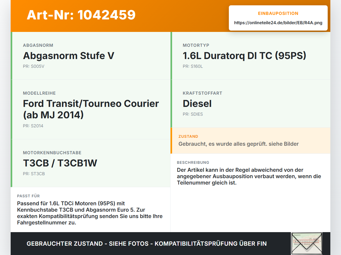Viewport: 341px width, 255px height.
Task: Click the Einbauposition card label
Action: 278,13
